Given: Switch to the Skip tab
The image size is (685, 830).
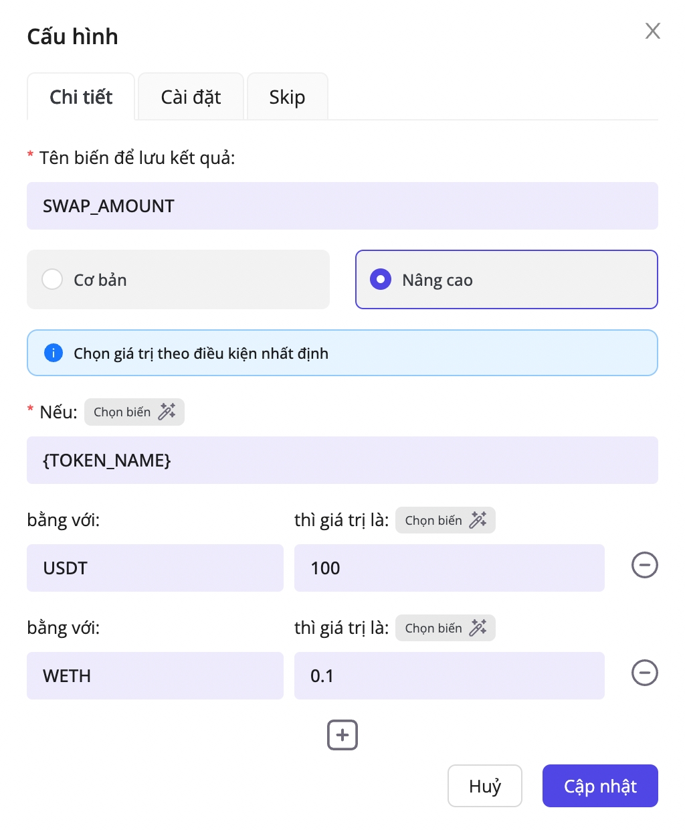Looking at the screenshot, I should (287, 97).
